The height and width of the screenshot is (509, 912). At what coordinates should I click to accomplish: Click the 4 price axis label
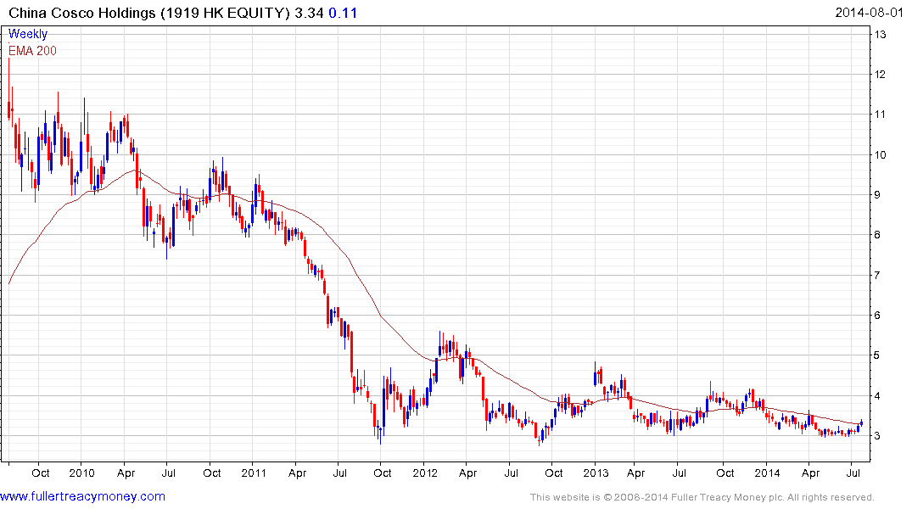877,396
